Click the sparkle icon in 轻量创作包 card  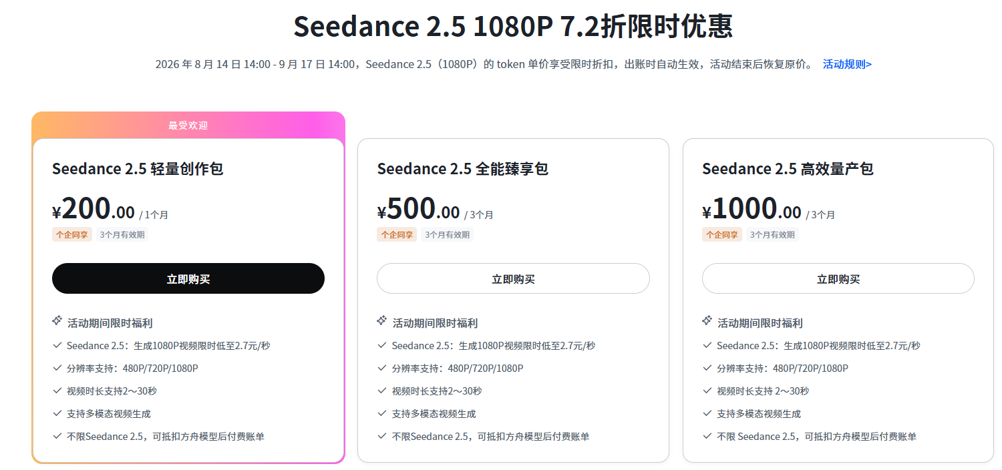[x=57, y=321]
